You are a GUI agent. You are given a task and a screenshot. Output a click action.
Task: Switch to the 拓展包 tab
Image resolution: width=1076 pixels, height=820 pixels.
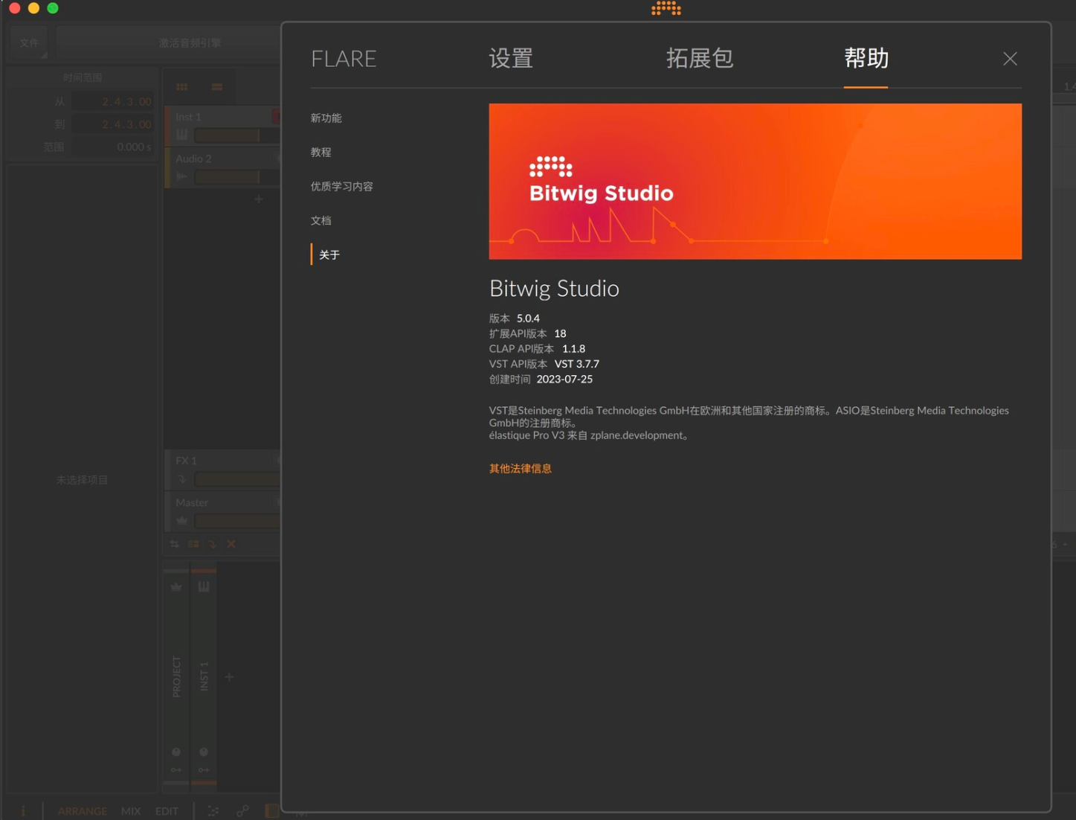[699, 59]
